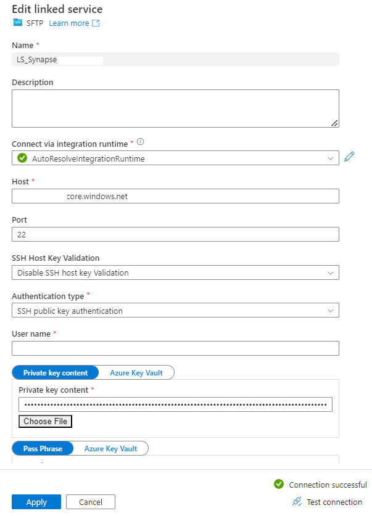Select the Pass Phrase tab
The height and width of the screenshot is (516, 372).
point(42,448)
